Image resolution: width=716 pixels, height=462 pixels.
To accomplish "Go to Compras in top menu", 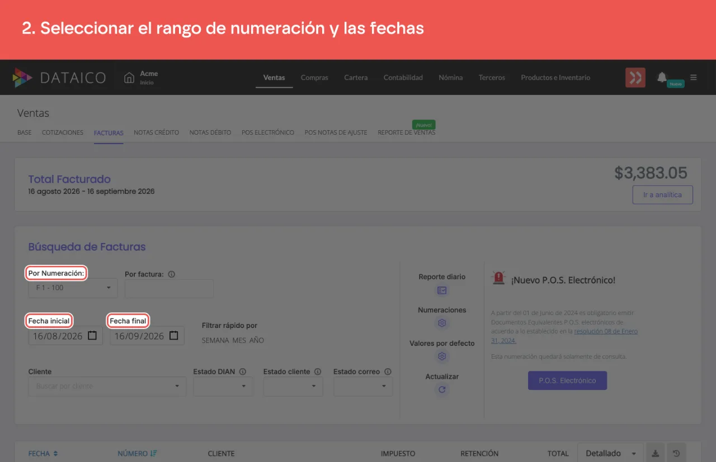I will click(x=314, y=78).
